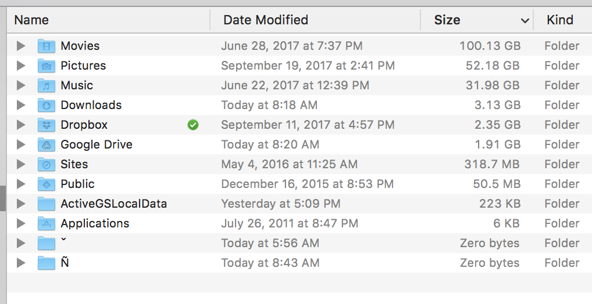Select the Music folder icon
The width and height of the screenshot is (592, 304).
point(47,85)
